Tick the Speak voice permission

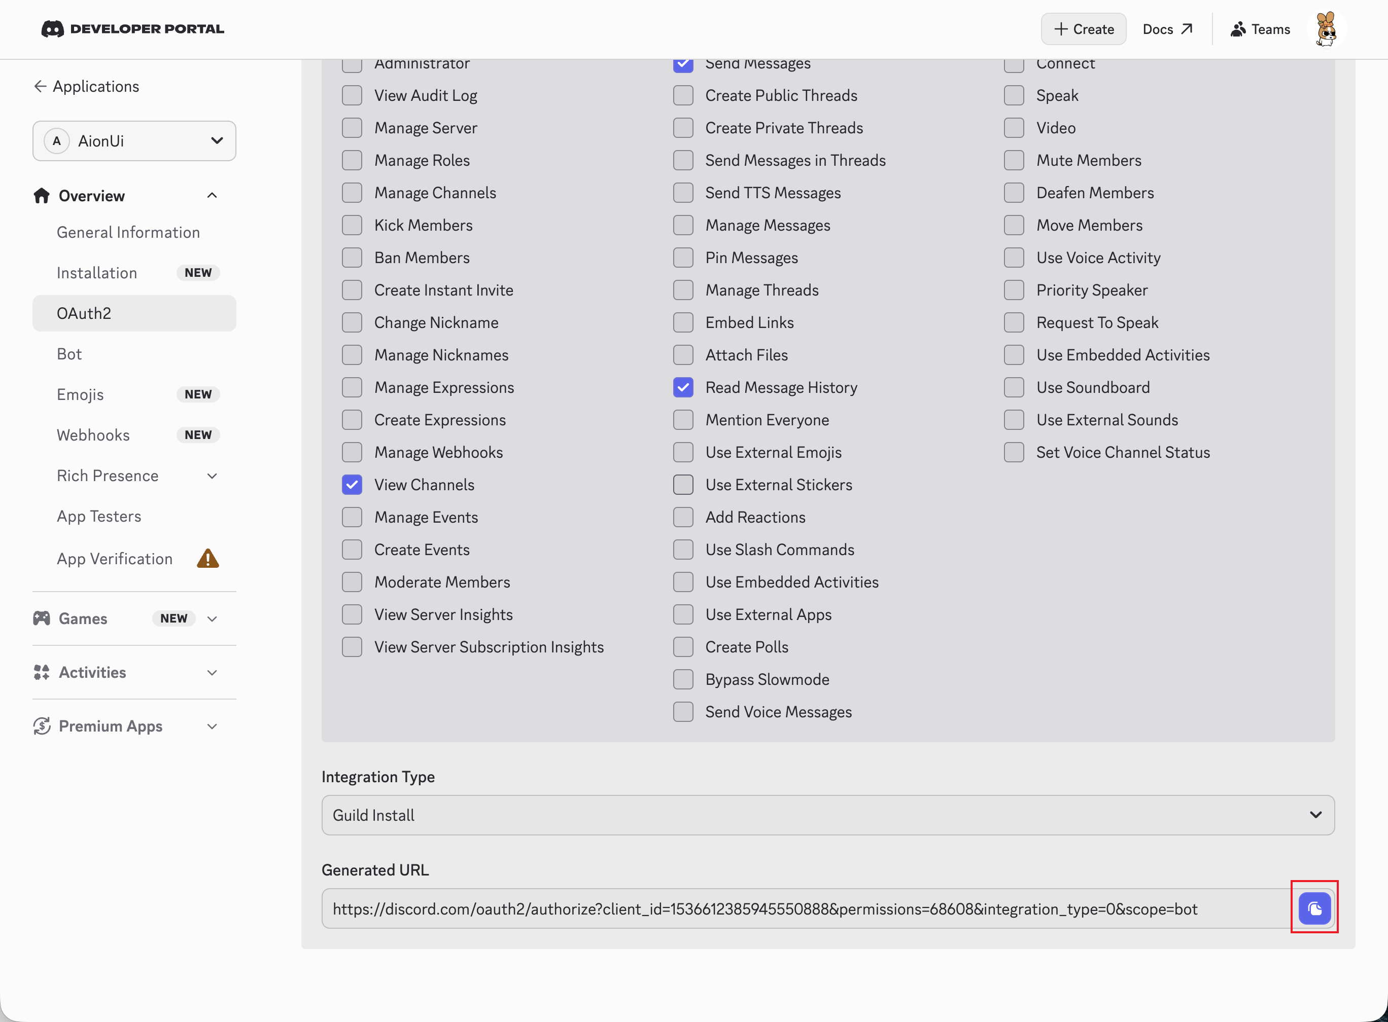click(1014, 95)
